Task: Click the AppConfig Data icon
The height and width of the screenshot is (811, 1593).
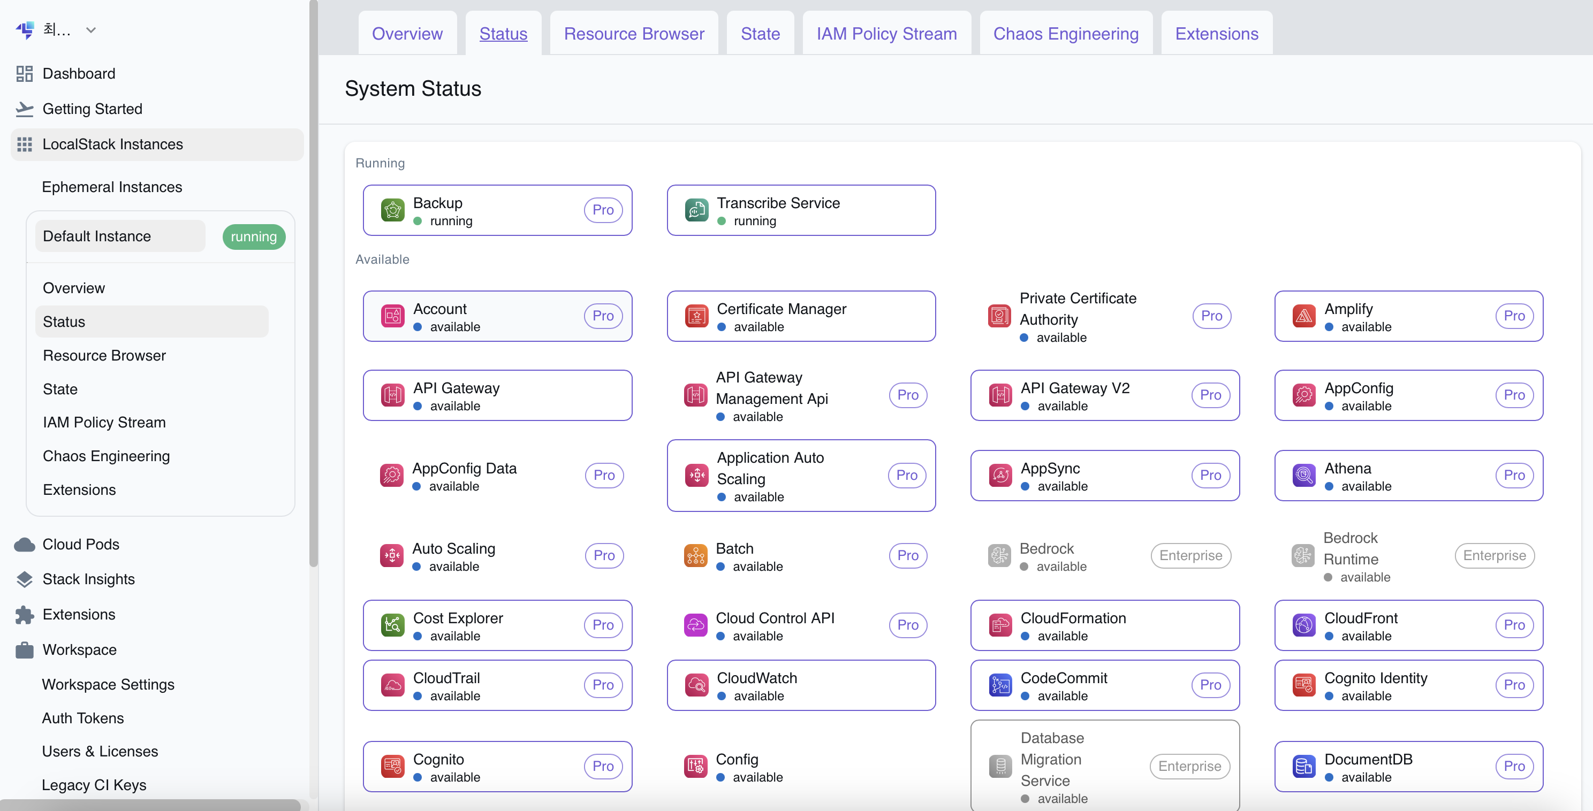Action: coord(392,476)
